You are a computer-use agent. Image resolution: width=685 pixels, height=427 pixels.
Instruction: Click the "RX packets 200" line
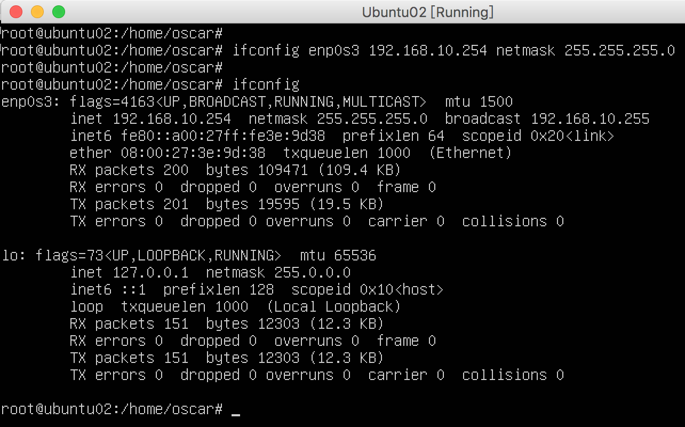point(129,170)
